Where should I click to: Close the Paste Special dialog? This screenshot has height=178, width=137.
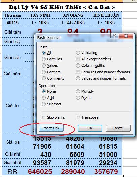[126, 36]
